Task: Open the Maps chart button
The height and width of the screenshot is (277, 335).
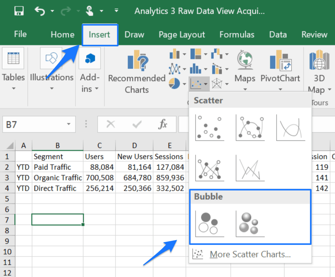Action: pos(245,70)
